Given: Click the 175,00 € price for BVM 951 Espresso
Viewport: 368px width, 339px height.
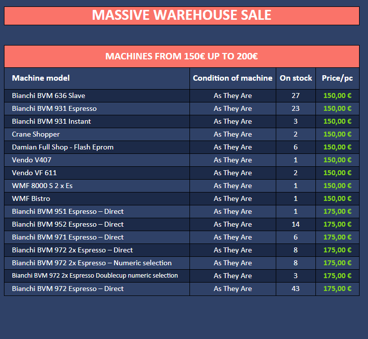Looking at the screenshot, I should pyautogui.click(x=337, y=211).
